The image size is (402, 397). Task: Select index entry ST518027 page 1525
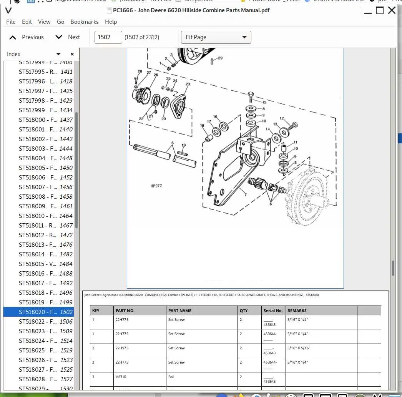[x=38, y=370]
